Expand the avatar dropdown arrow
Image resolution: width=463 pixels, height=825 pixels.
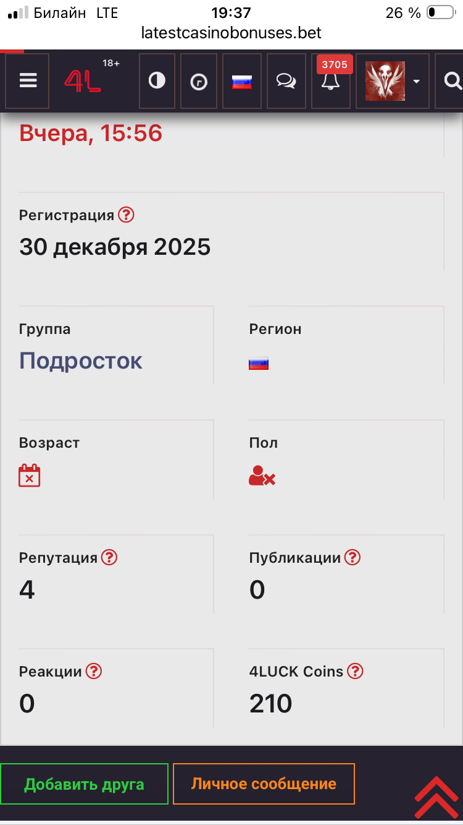coord(417,82)
